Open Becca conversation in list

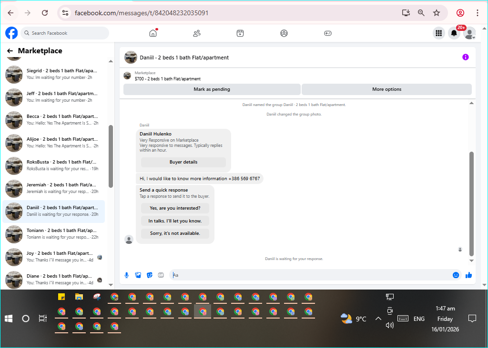53,120
